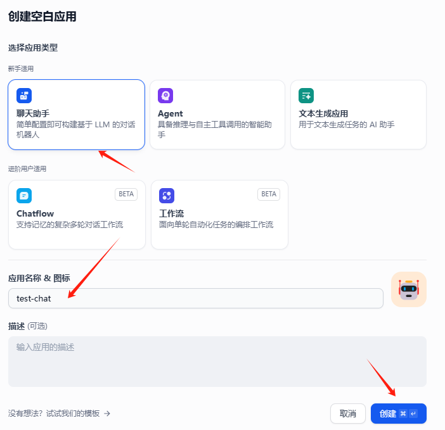Screen dimensions: 445x430
Task: Click the 新手适用 section label
Action: pyautogui.click(x=21, y=68)
